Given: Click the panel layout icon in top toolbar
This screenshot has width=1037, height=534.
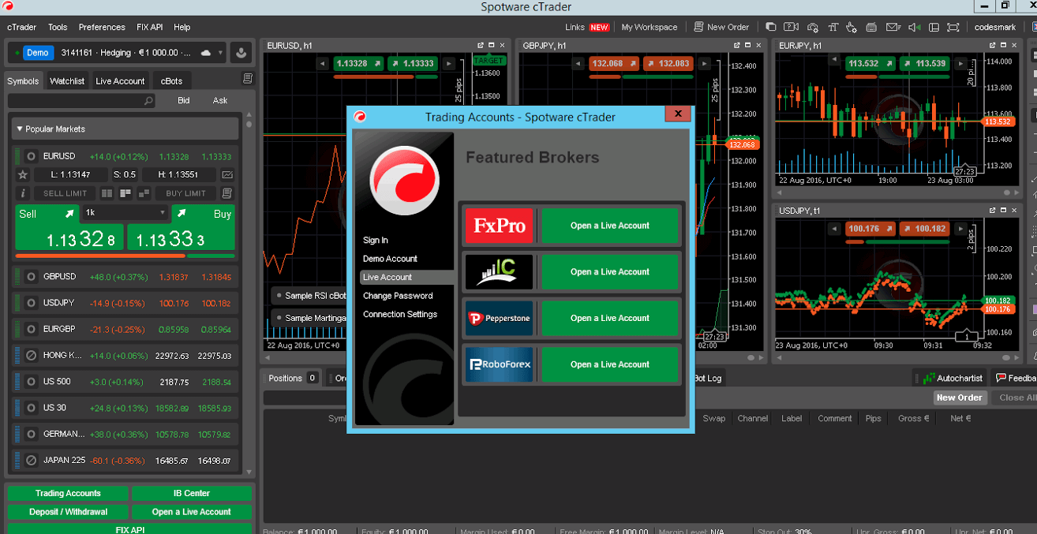Looking at the screenshot, I should pos(934,27).
